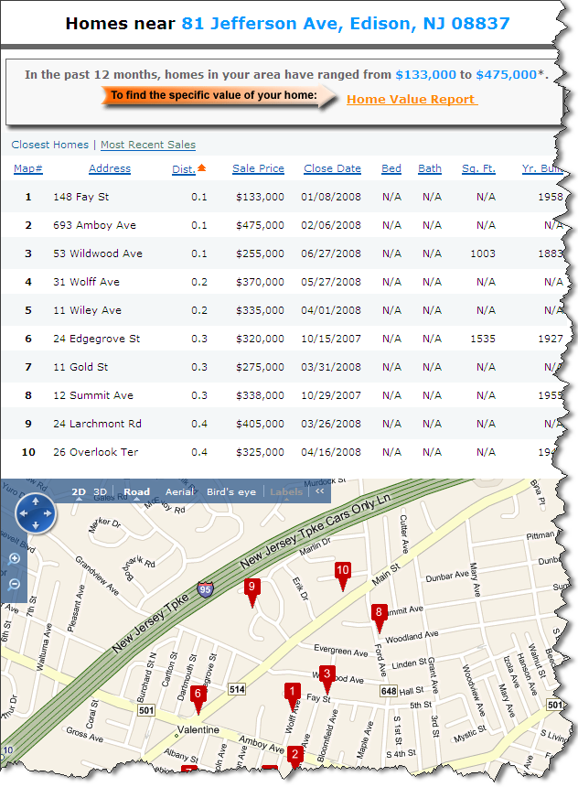Click map pin number 8
This screenshot has width=578, height=787.
point(379,617)
